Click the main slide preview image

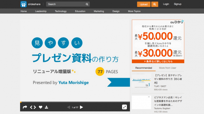tap(75, 60)
